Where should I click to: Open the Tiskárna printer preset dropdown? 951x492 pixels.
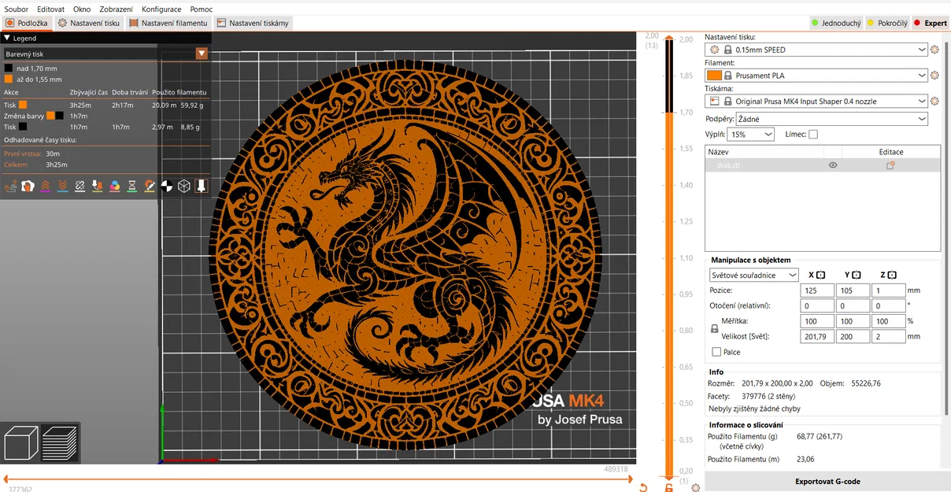click(x=816, y=102)
